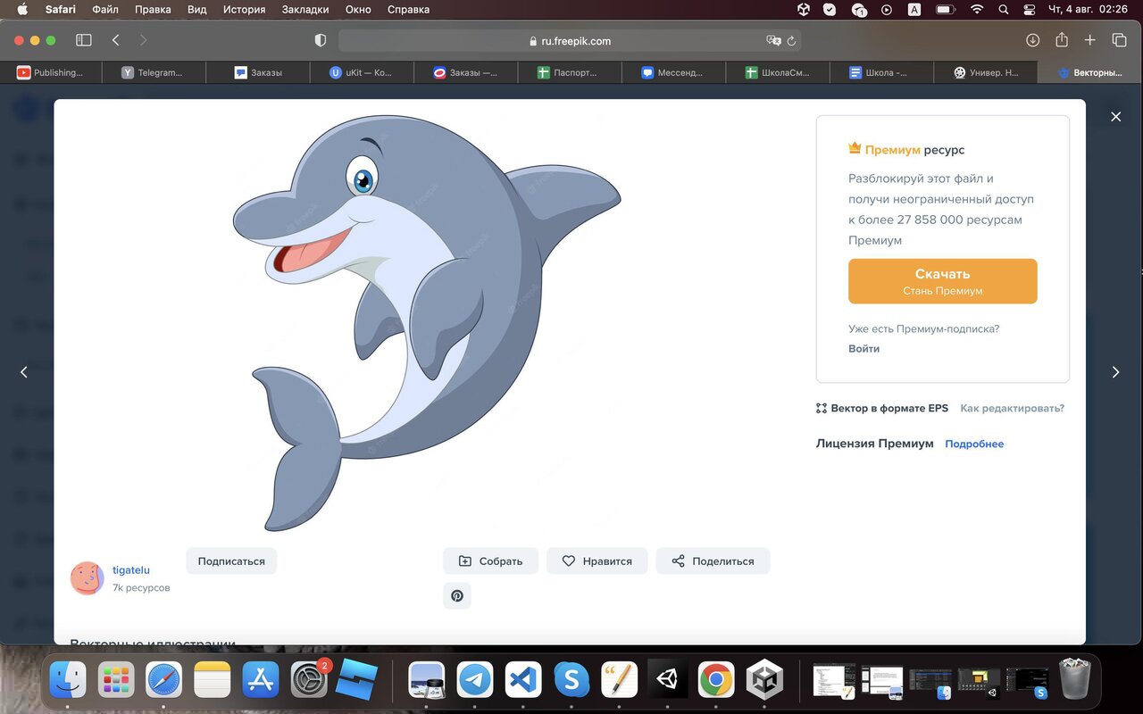Click the Собрать collect button
This screenshot has width=1143, height=714.
[490, 561]
